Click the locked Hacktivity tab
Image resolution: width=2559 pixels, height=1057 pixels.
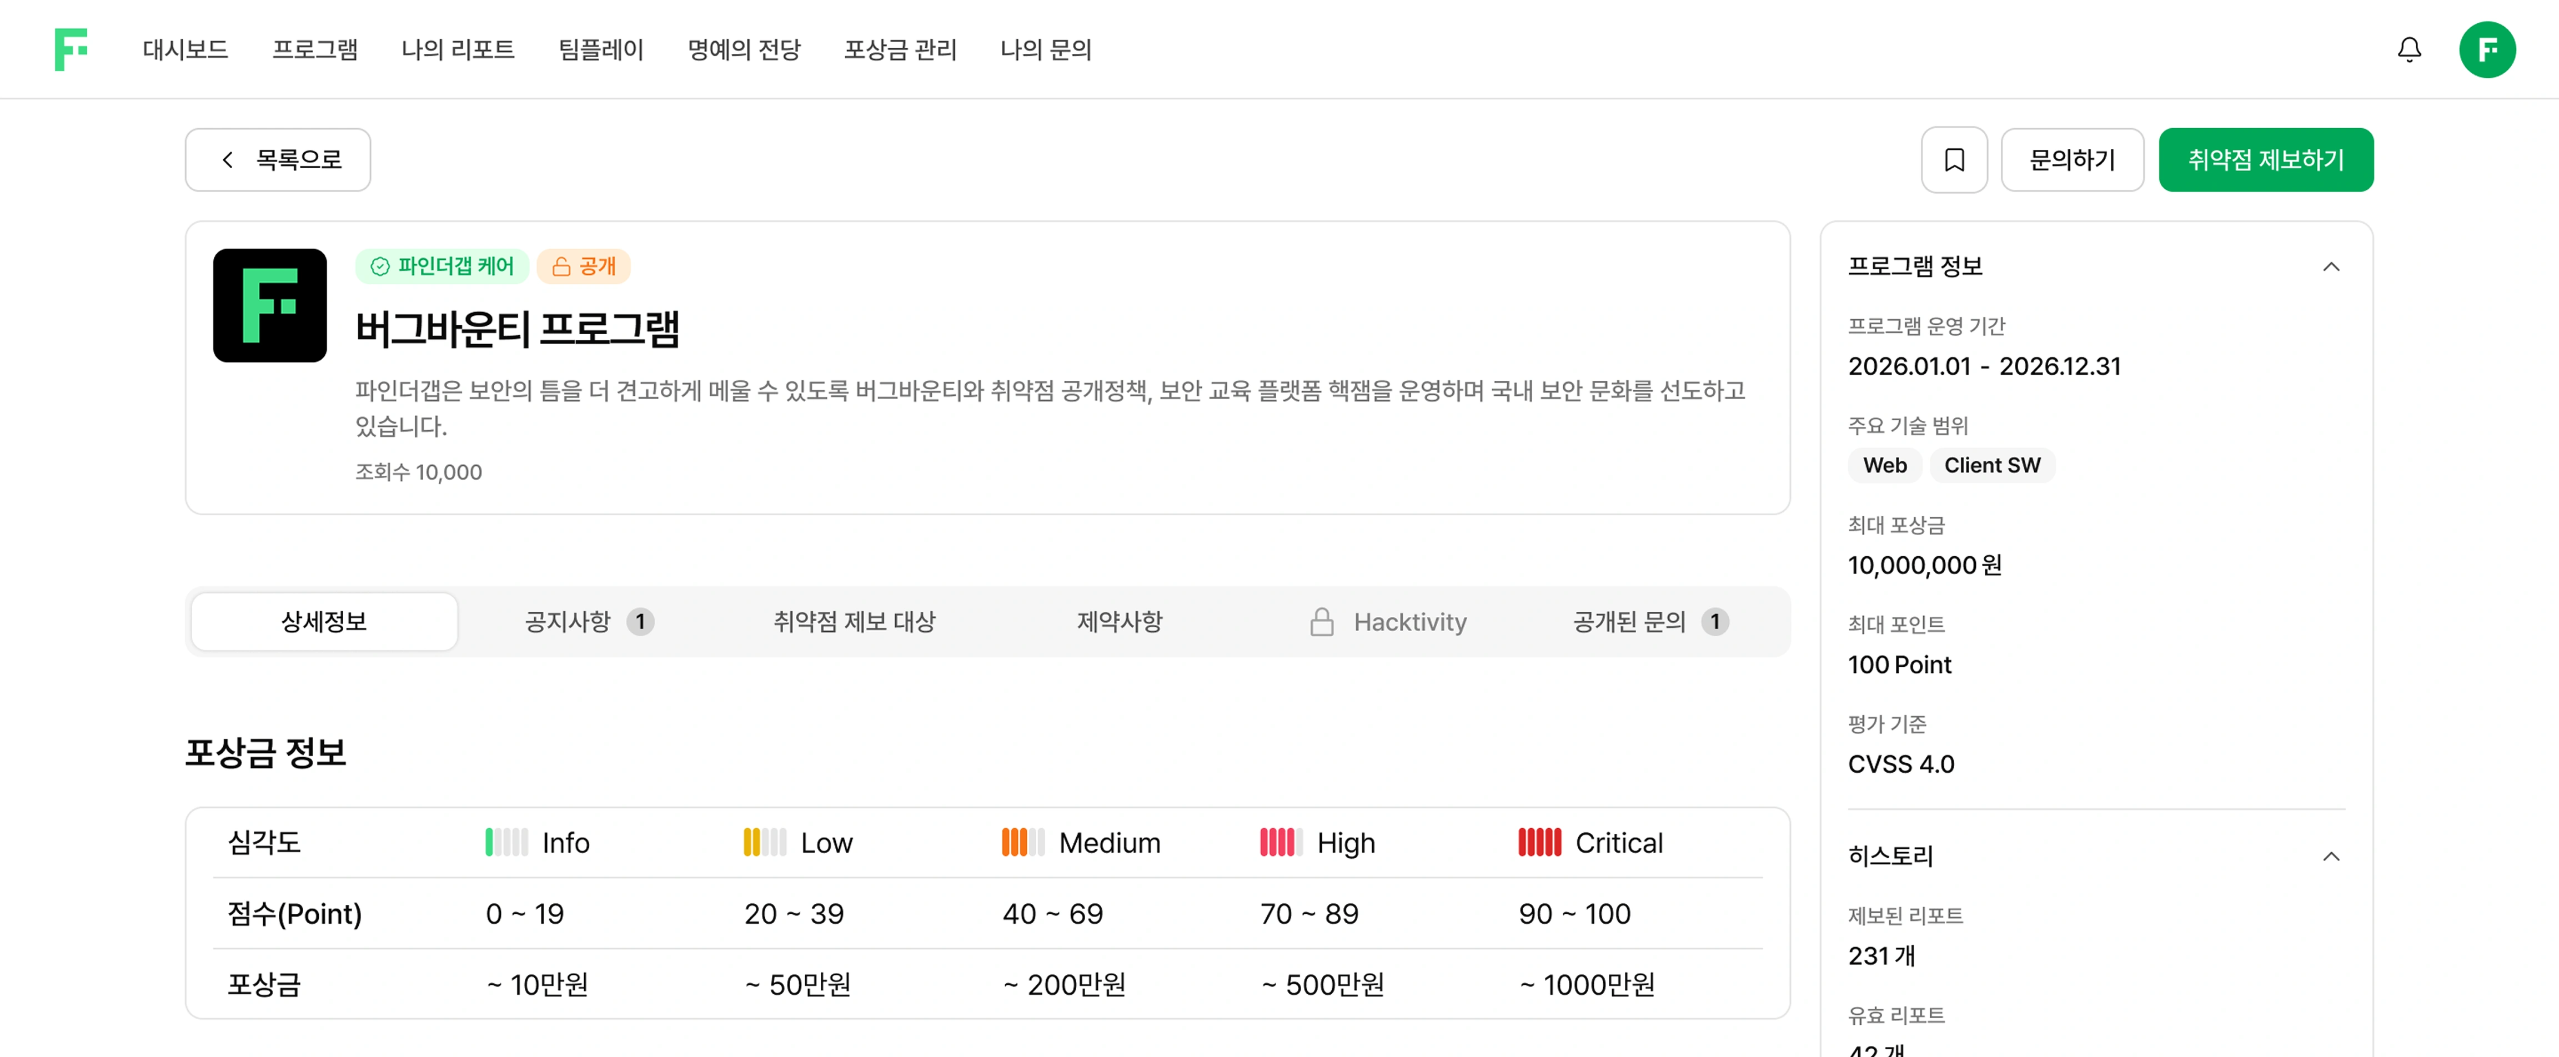tap(1388, 622)
